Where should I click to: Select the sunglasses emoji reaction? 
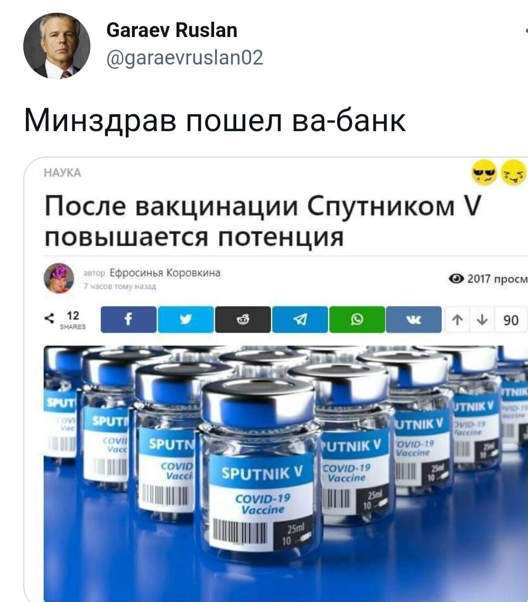click(x=484, y=172)
